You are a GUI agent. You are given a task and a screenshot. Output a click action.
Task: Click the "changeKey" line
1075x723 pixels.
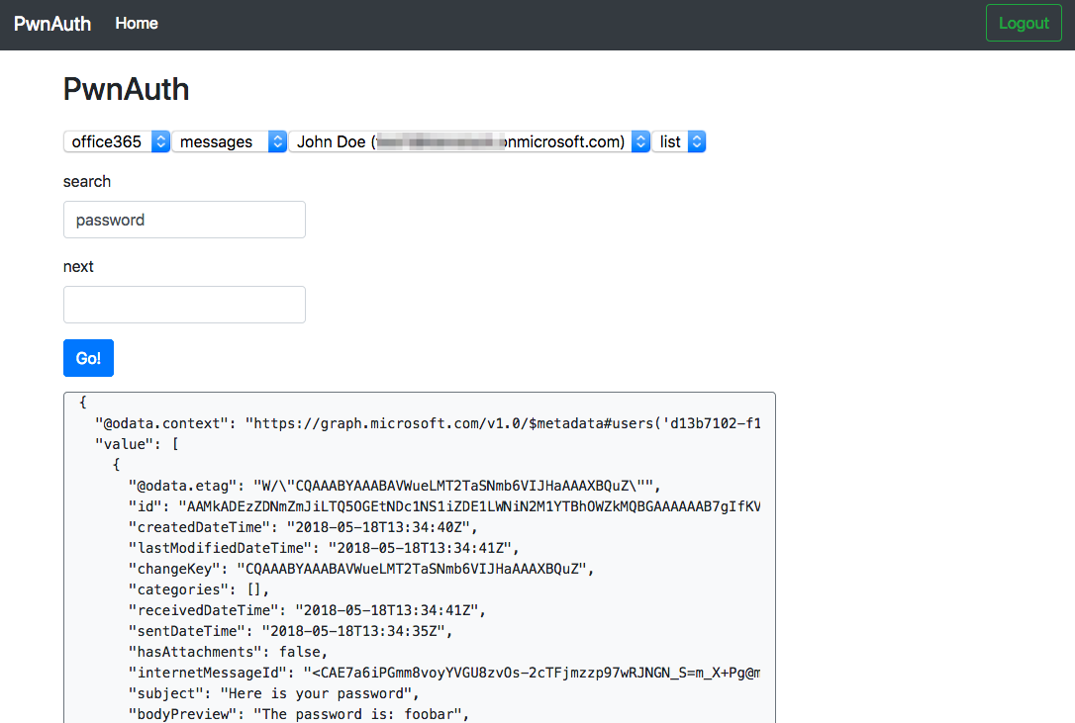(360, 569)
